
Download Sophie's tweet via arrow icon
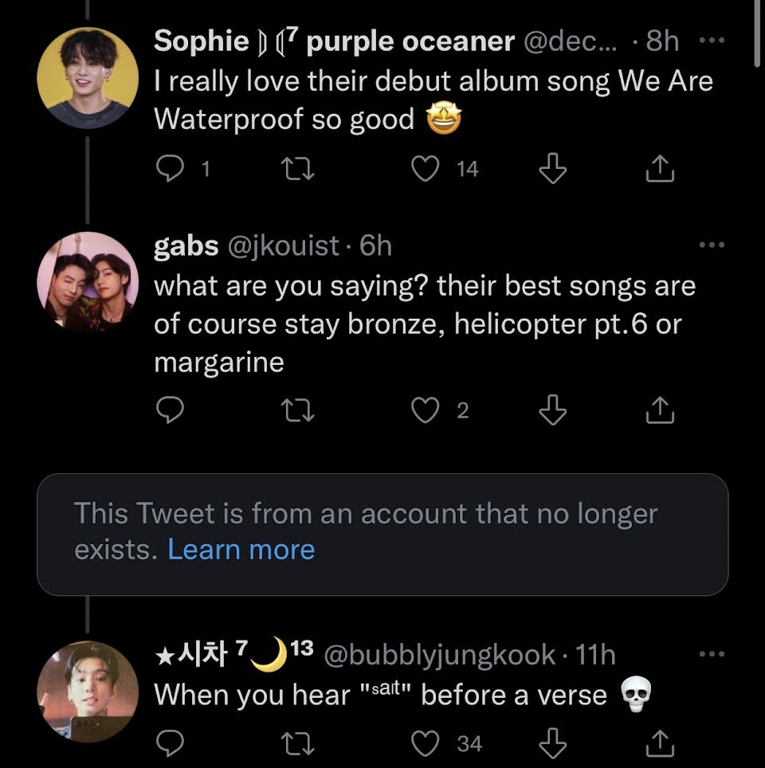pyautogui.click(x=552, y=168)
